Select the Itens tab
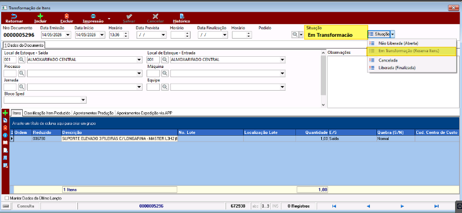This screenshot has height=213, width=462. [x=17, y=113]
